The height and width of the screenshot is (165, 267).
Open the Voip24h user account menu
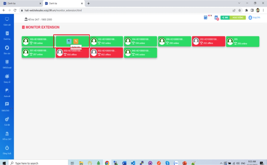point(254,18)
